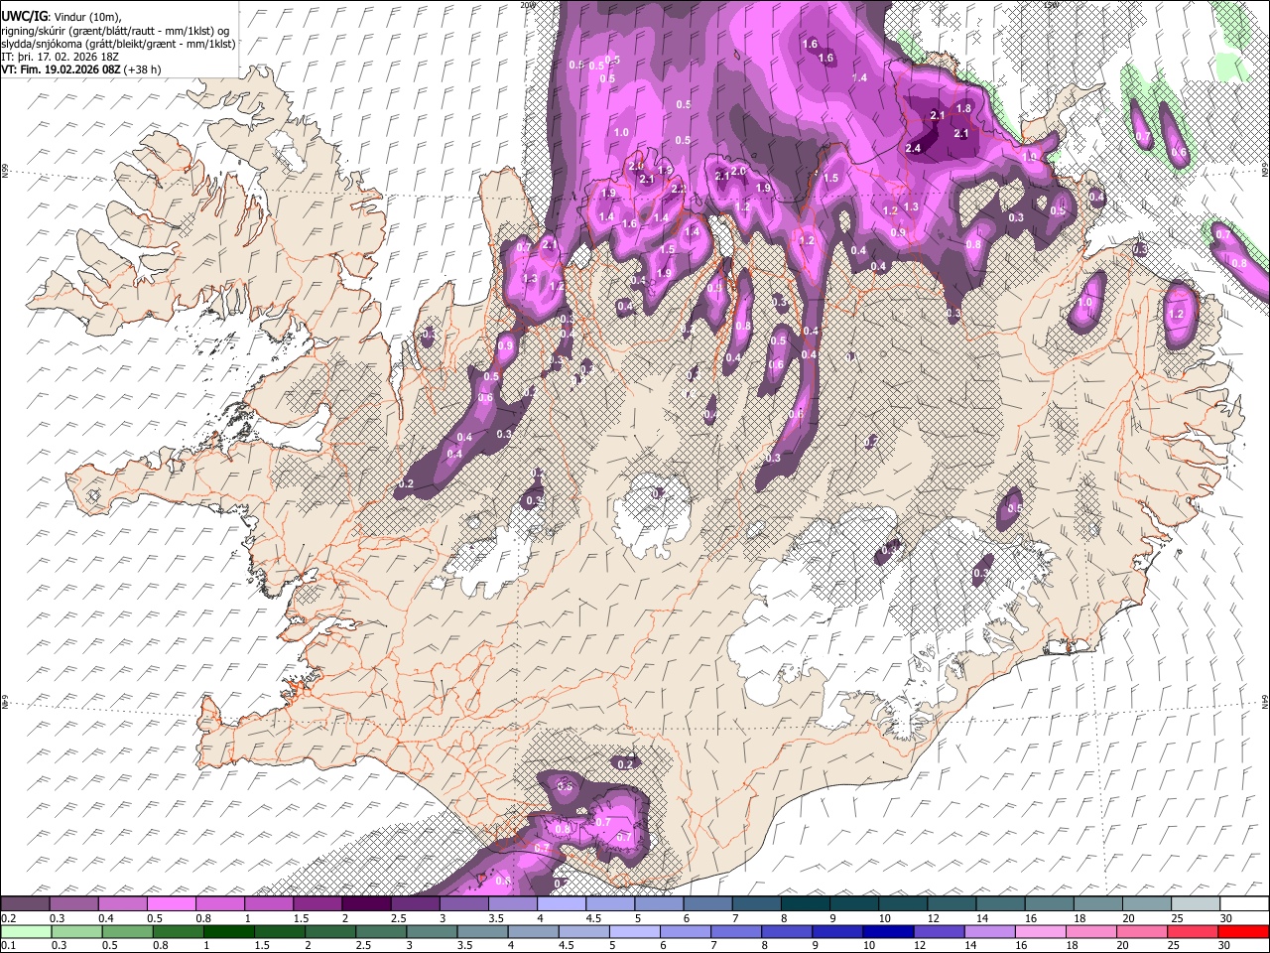The image size is (1270, 953).
Task: Pick the slate blue 6–7 snow swatch
Action: coord(707,904)
